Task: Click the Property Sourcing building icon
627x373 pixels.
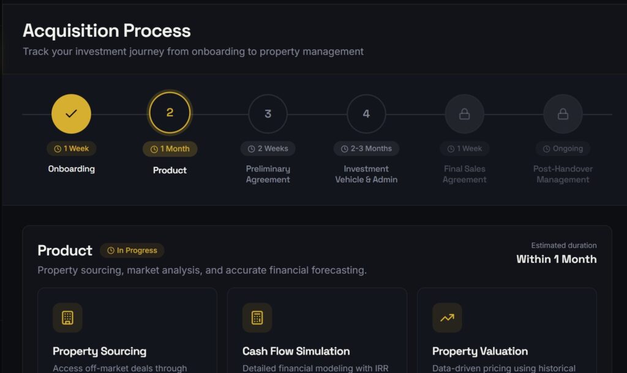Action: click(67, 318)
